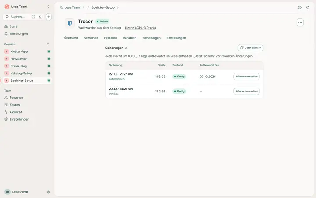Image resolution: width=316 pixels, height=198 pixels.
Task: Open the help icon in top bar
Action: pos(300,7)
